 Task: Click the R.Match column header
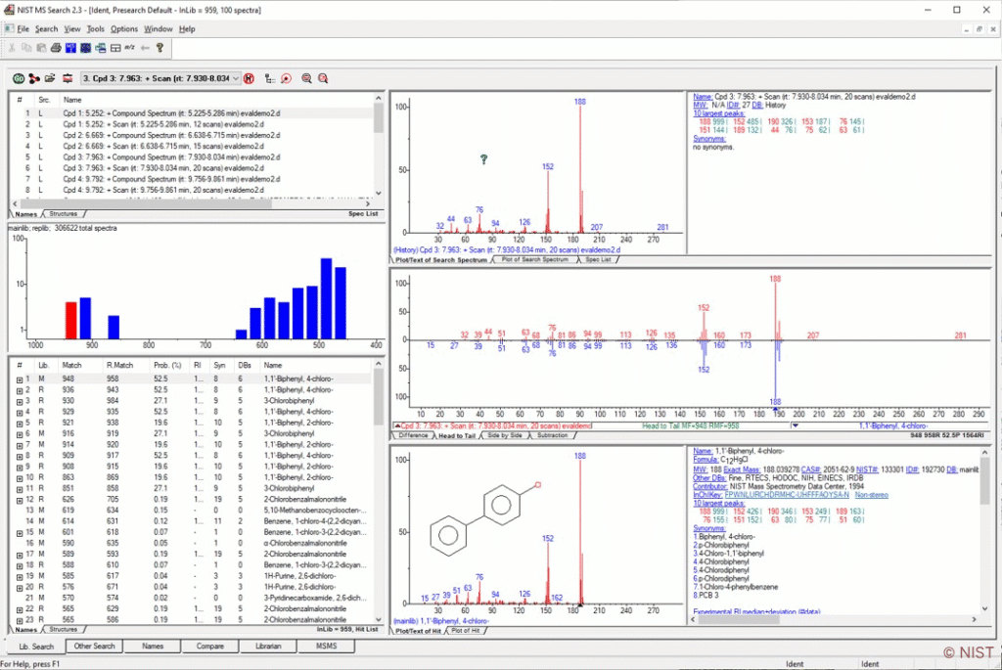(x=120, y=366)
